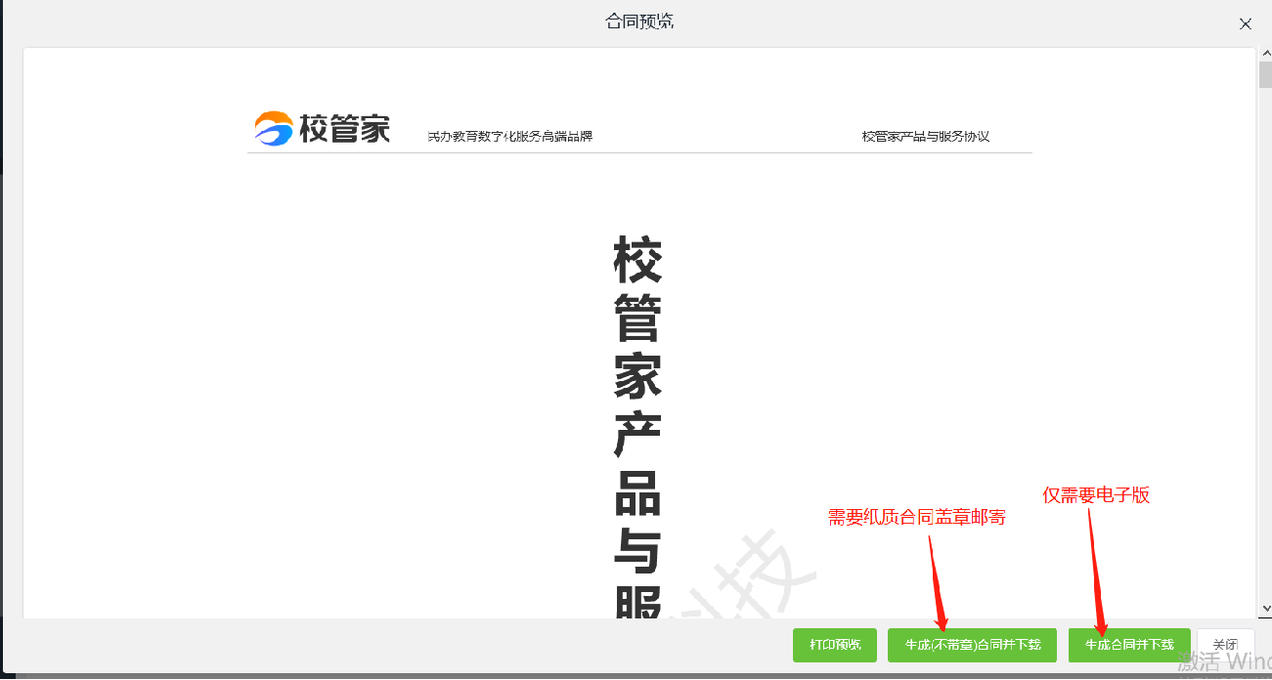Click the 校管家 logo in document header
This screenshot has height=680, width=1272.
point(323,128)
